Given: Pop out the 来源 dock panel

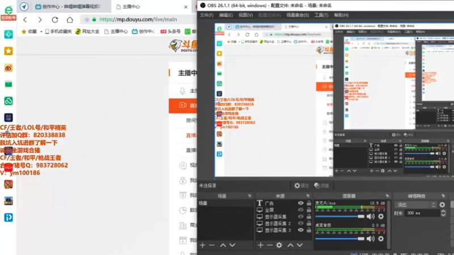Looking at the screenshot, I should click(x=308, y=195).
